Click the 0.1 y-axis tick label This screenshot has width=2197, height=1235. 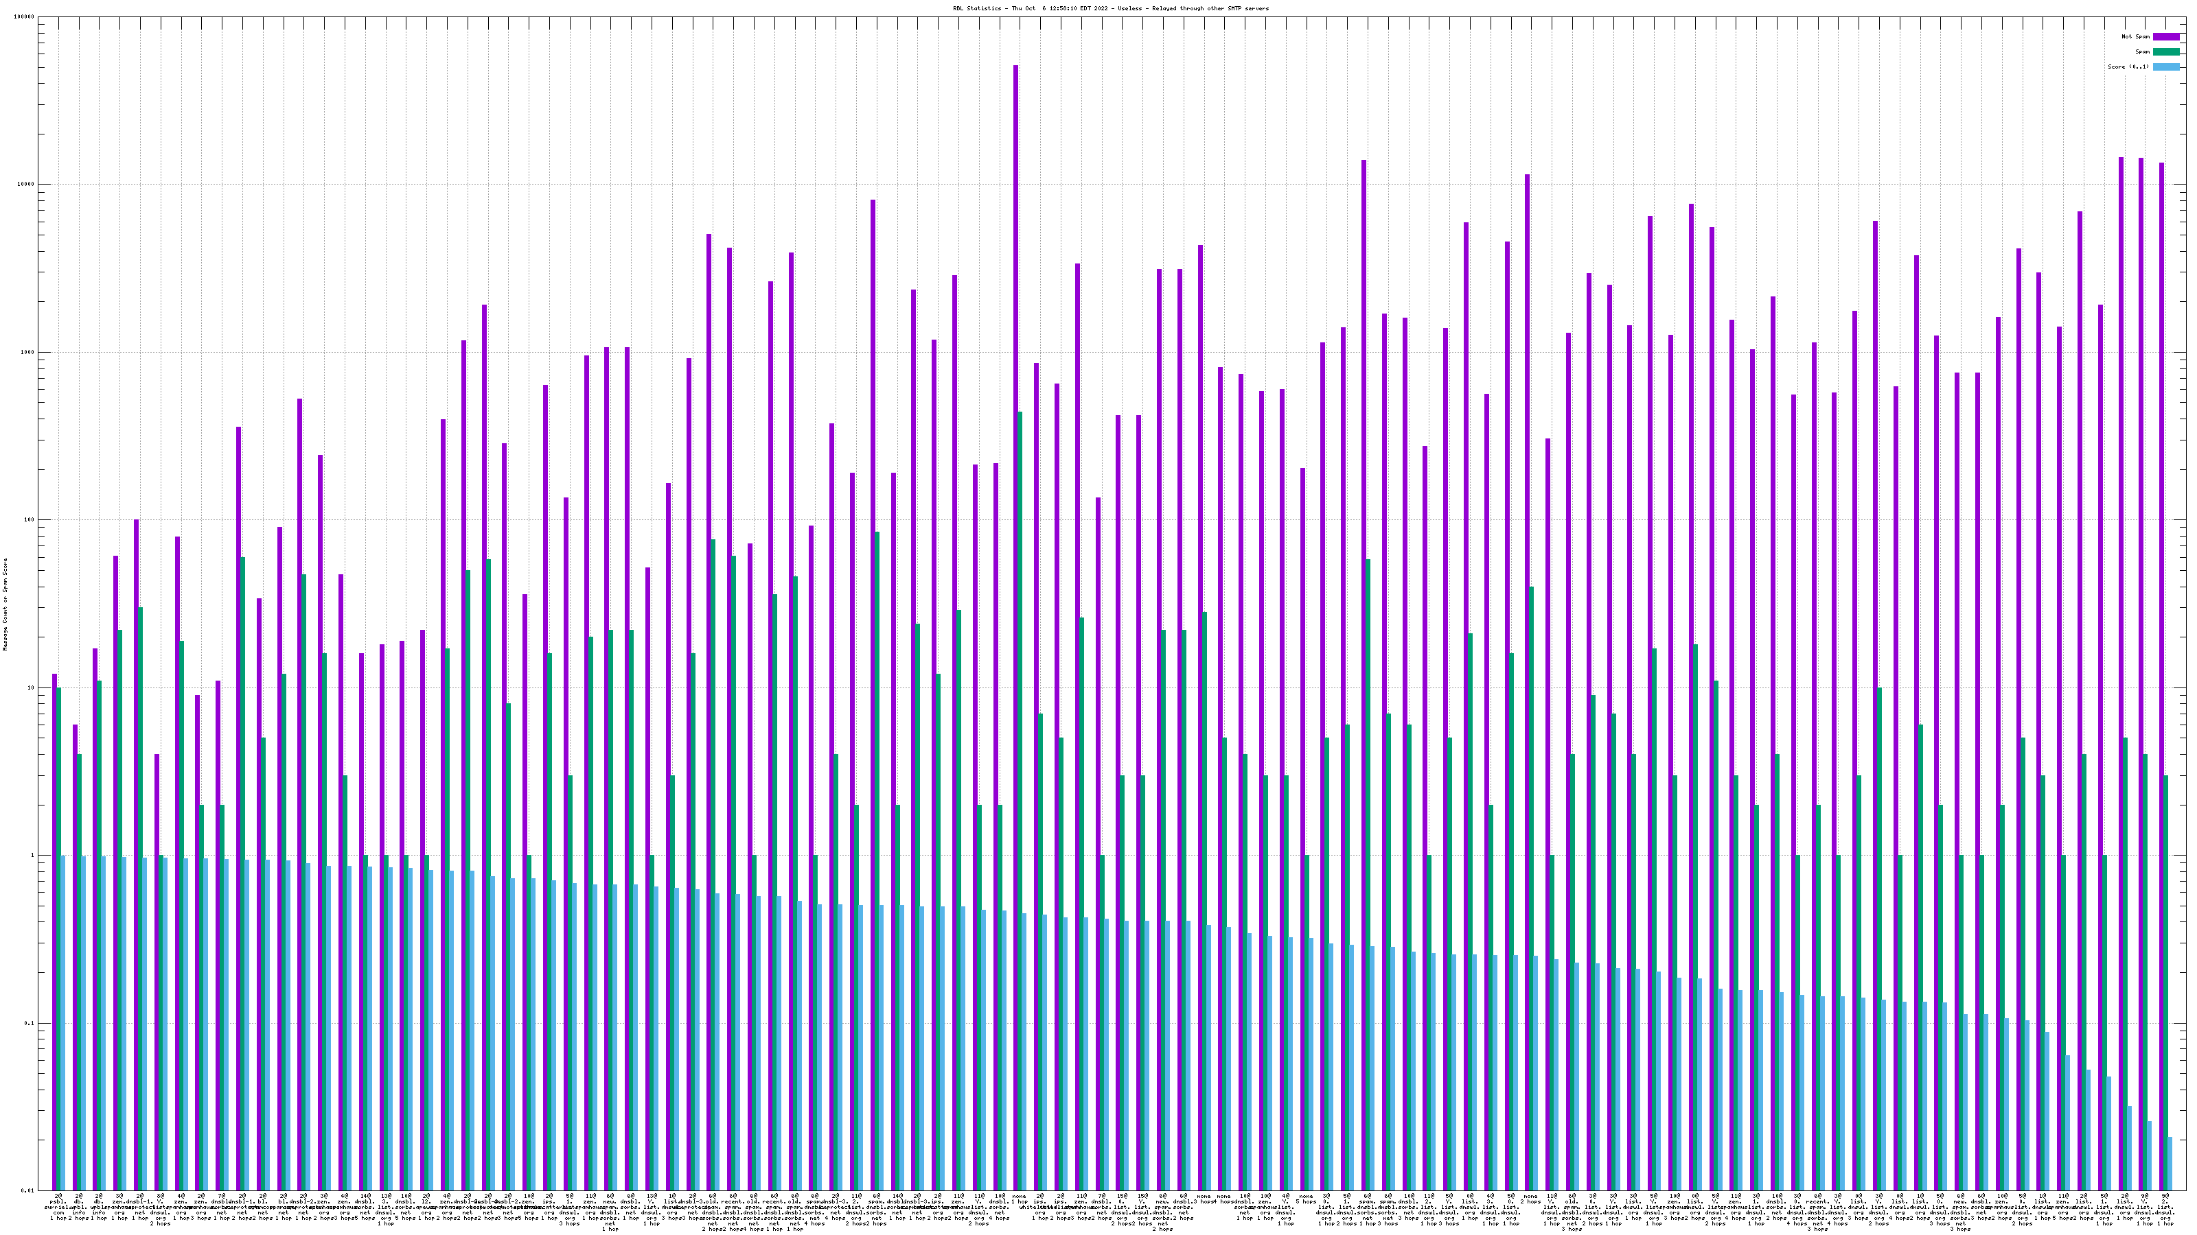click(x=30, y=1023)
